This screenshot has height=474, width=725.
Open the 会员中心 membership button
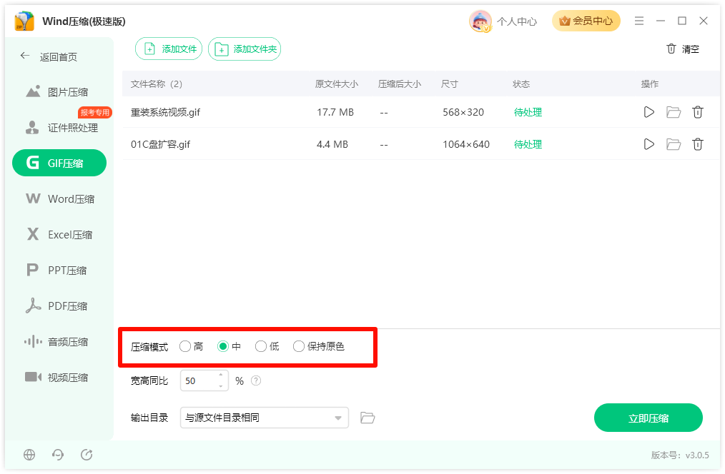pyautogui.click(x=586, y=21)
